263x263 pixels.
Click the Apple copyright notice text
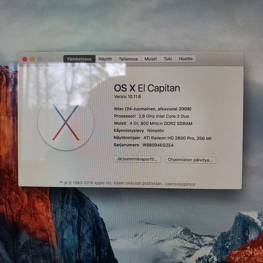click(111, 183)
